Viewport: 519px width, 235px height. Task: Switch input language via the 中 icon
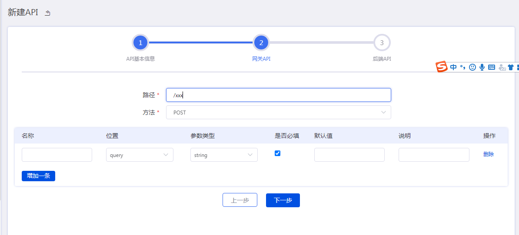453,67
